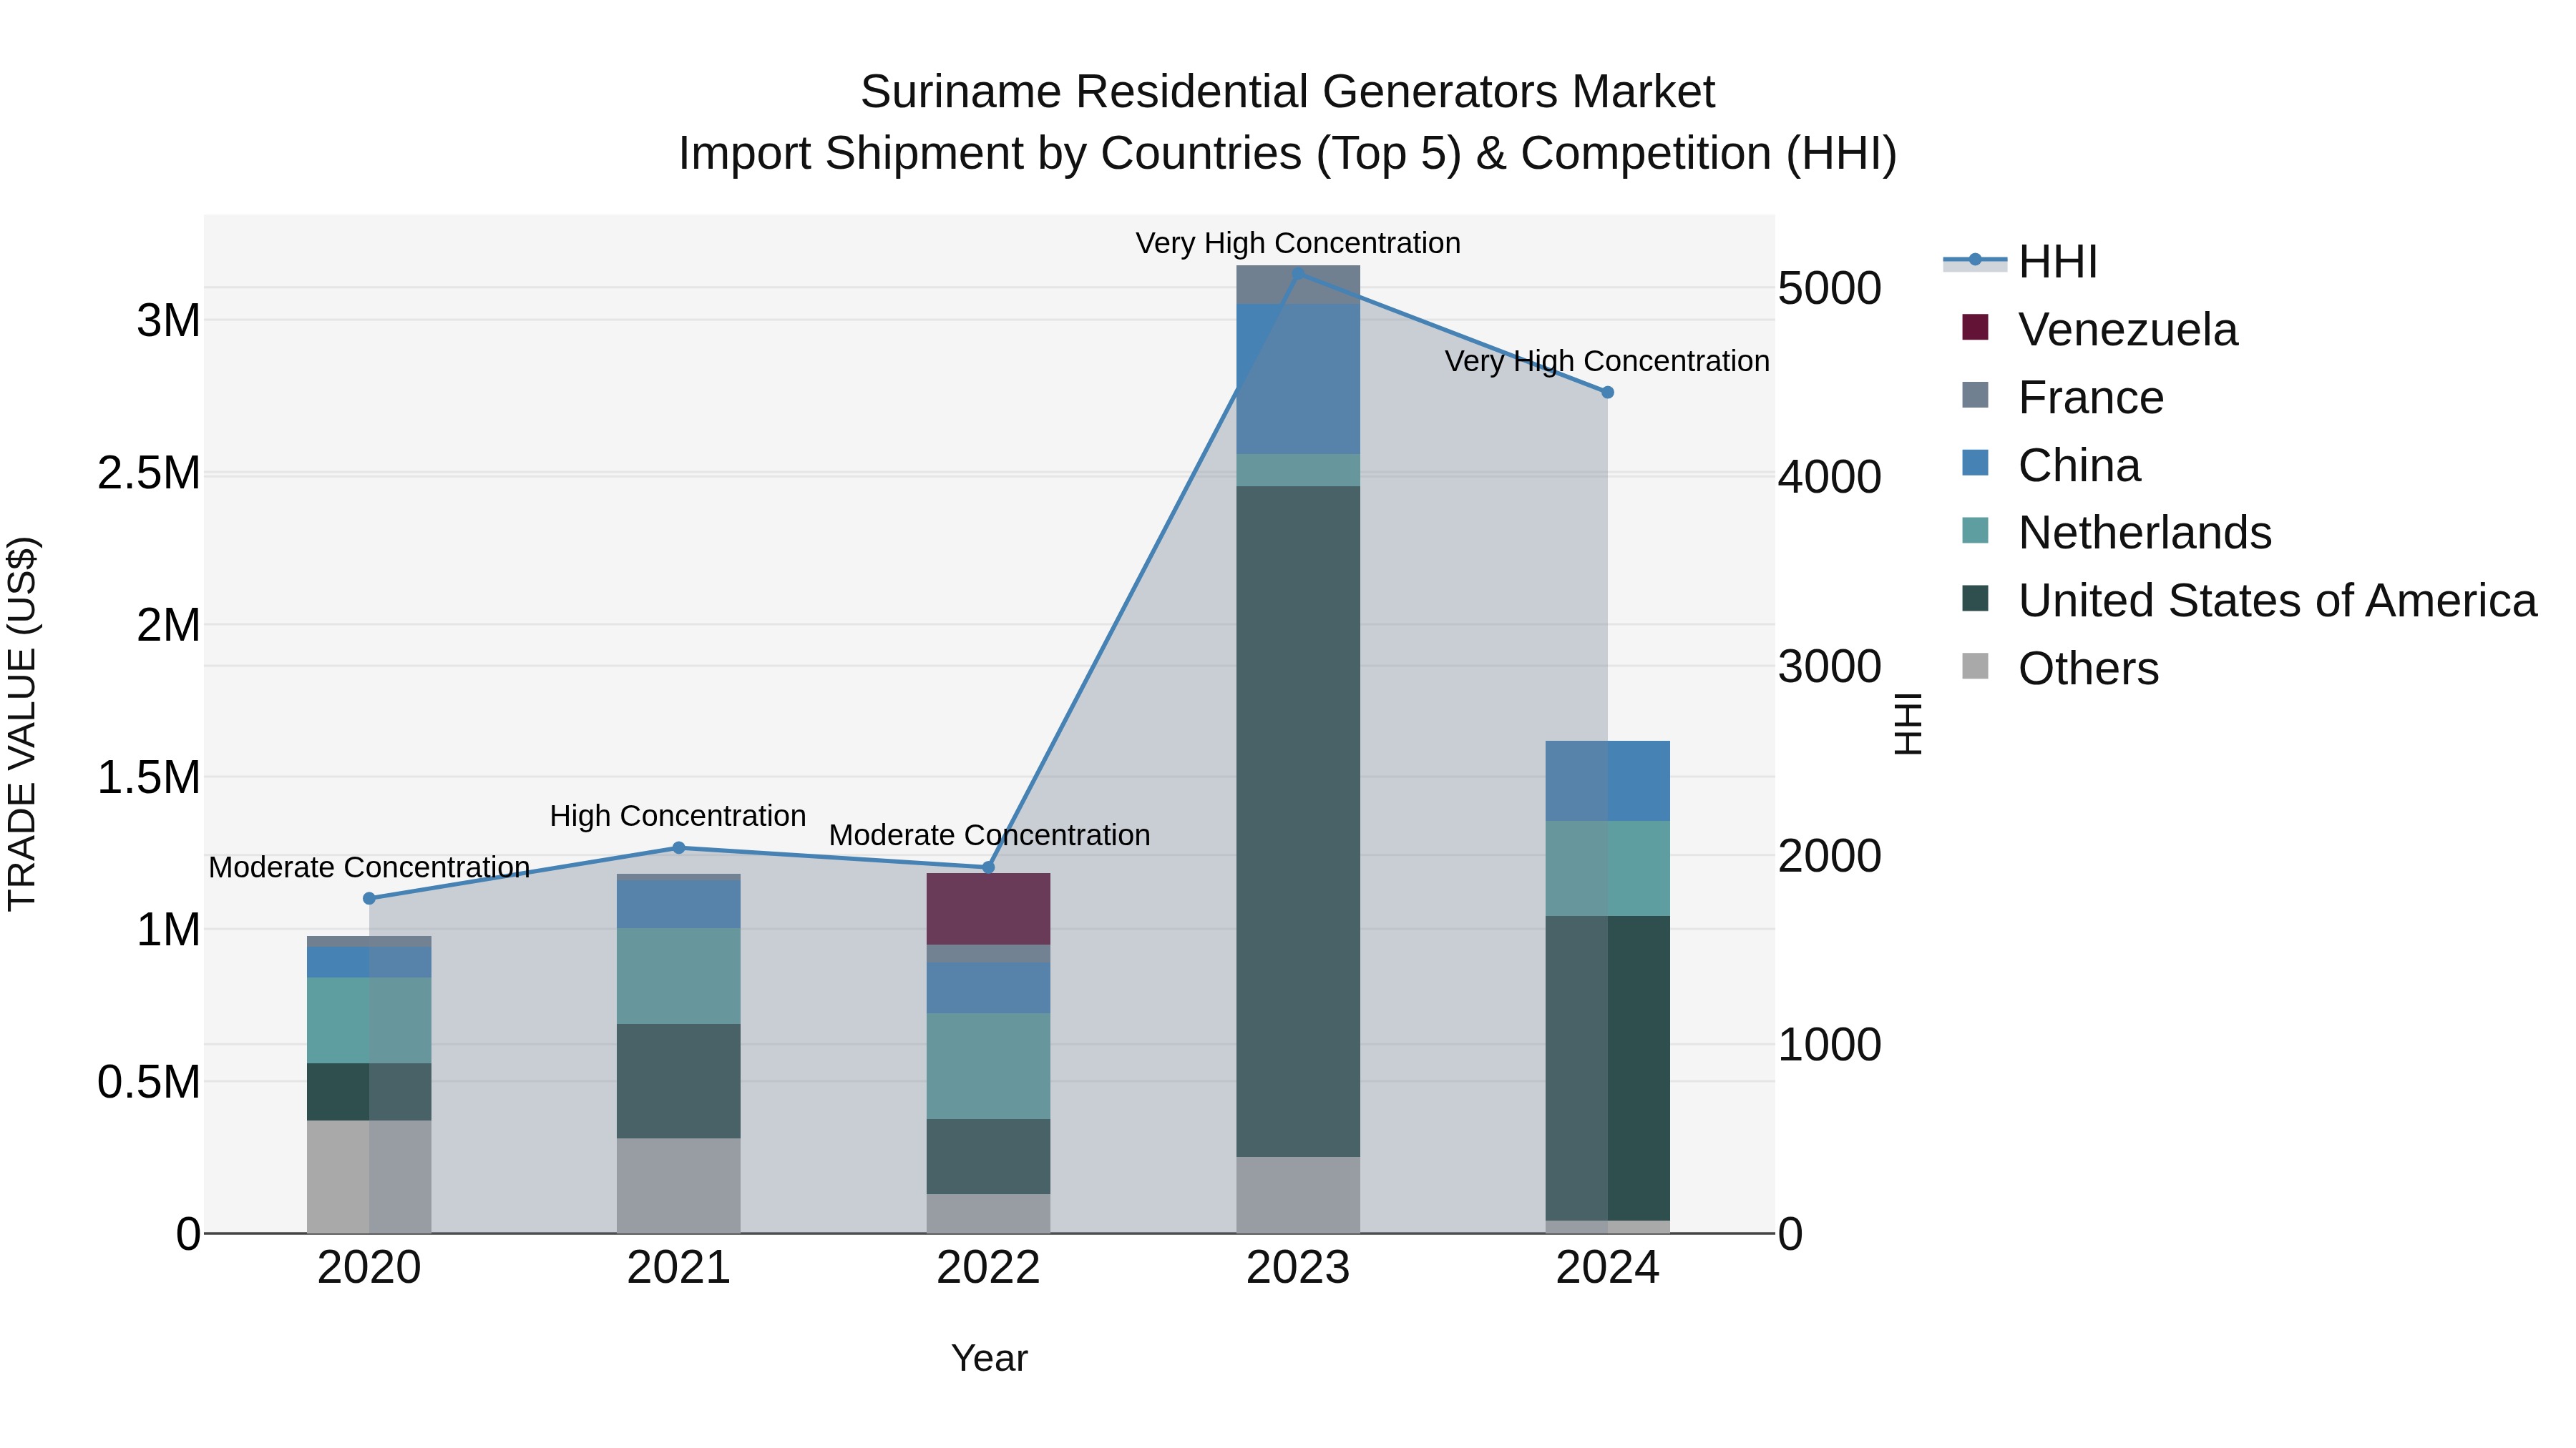This screenshot has height=1448, width=2576.
Task: Click the 2024 x-axis tick label
Action: coord(1608,1268)
